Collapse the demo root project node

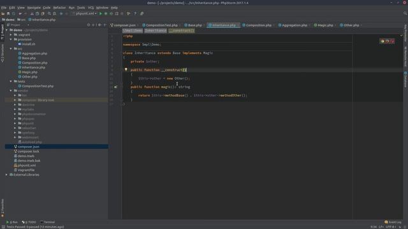point(7,30)
